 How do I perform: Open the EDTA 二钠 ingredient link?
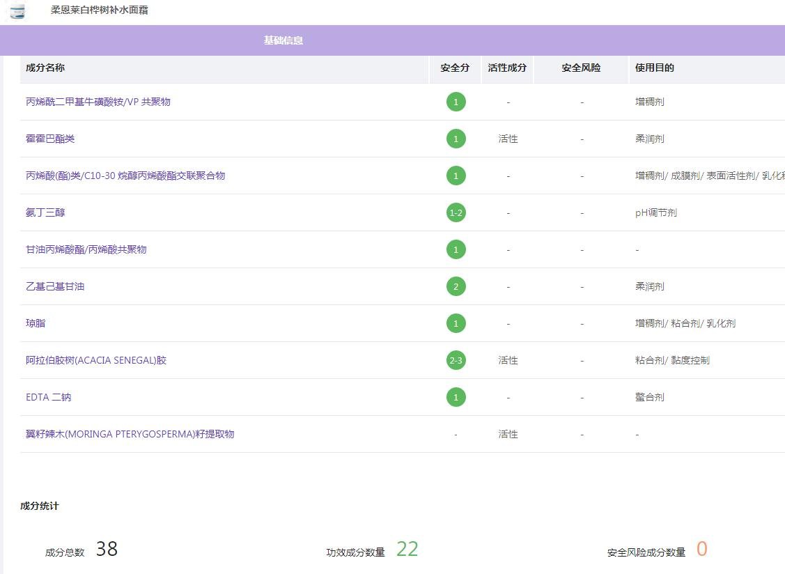pos(49,397)
